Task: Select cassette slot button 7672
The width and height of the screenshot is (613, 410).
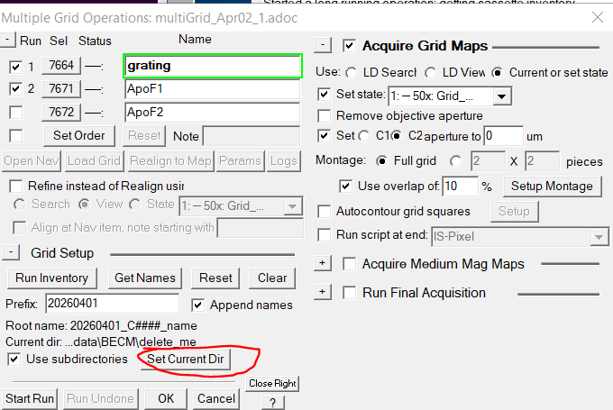Action: click(61, 112)
